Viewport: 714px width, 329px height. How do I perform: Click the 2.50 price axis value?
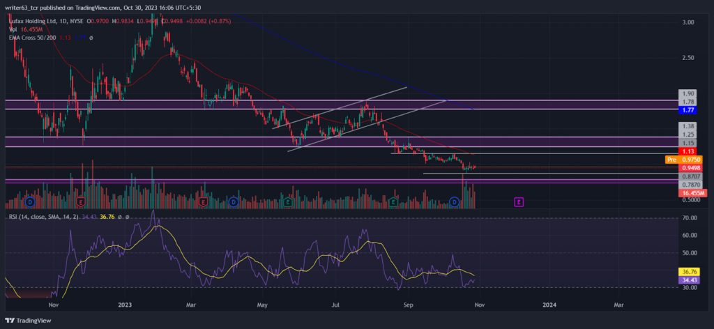point(688,58)
